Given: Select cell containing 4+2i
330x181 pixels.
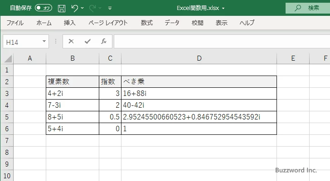Looking at the screenshot, I should point(73,93).
